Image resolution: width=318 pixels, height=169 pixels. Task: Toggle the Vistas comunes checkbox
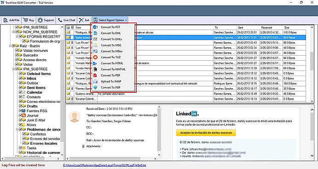click(x=17, y=50)
